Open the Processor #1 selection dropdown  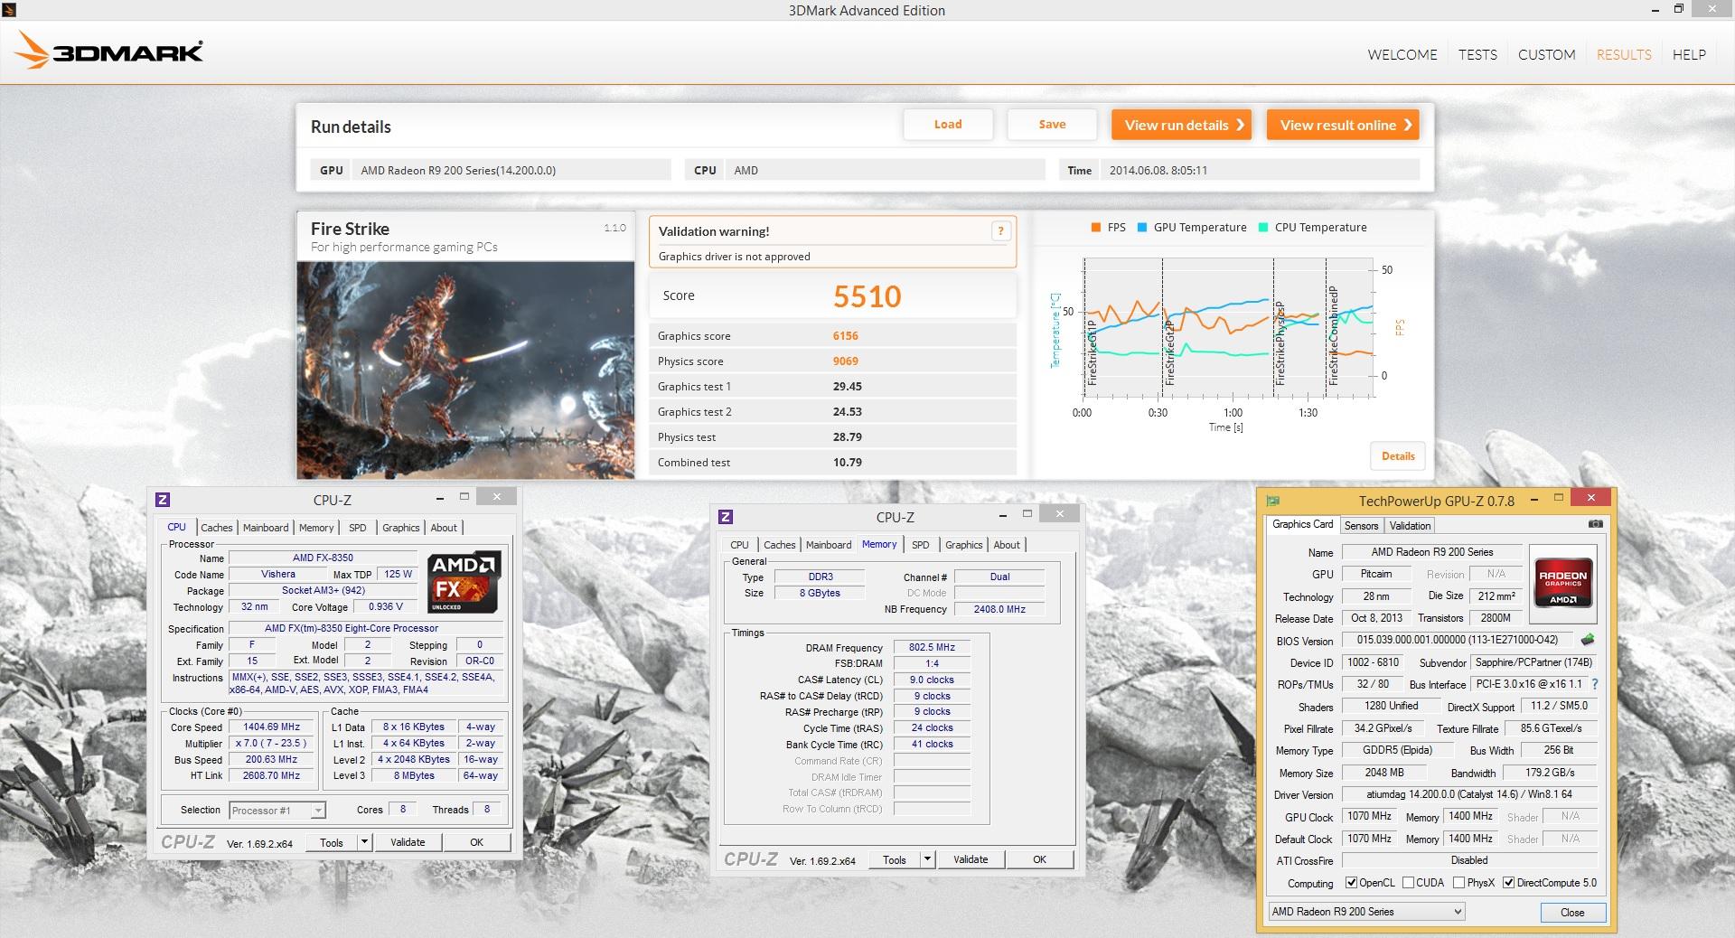(x=277, y=811)
